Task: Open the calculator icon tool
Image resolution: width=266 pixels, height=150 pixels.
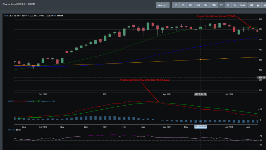Action: [x=258, y=5]
